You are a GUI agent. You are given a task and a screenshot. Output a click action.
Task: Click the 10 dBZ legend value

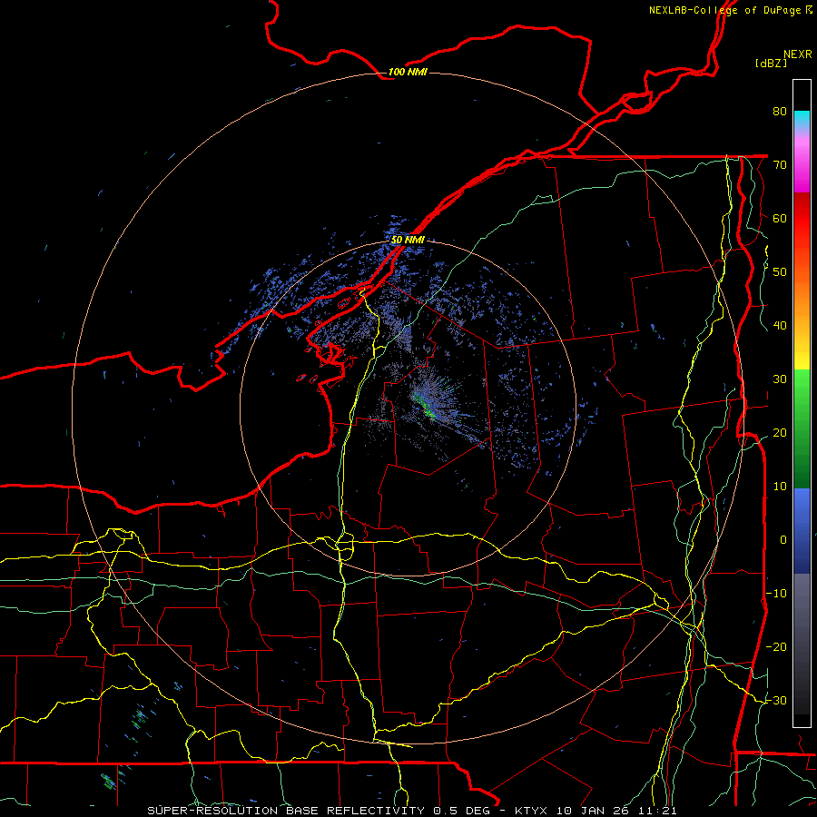tap(780, 487)
